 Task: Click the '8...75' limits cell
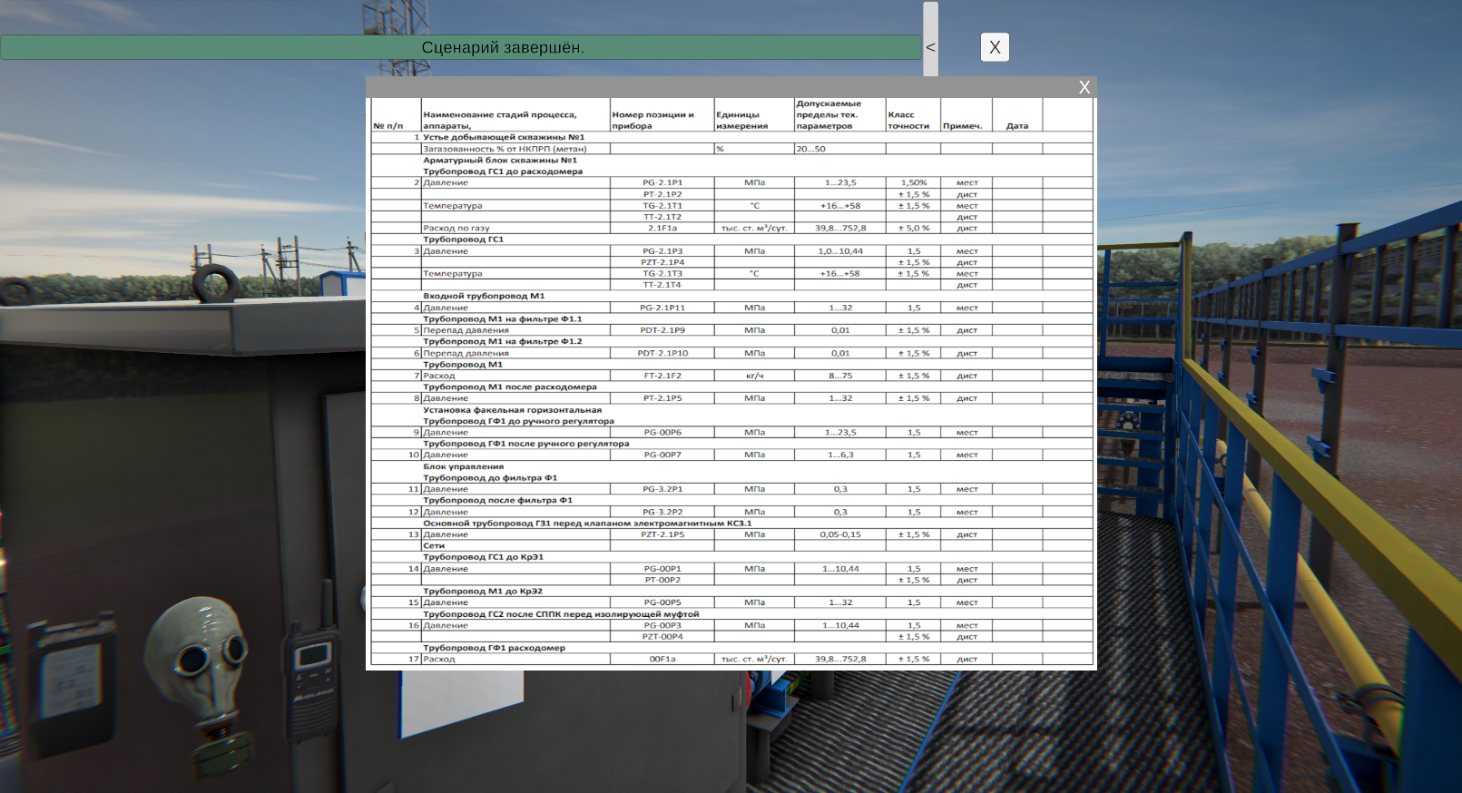840,376
